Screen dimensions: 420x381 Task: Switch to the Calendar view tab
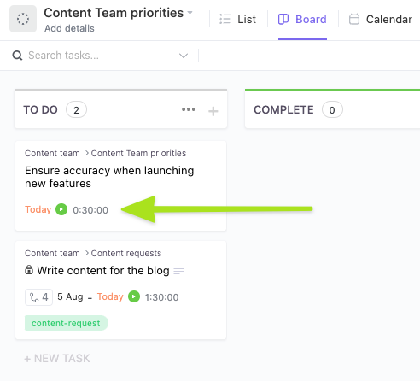(x=381, y=19)
